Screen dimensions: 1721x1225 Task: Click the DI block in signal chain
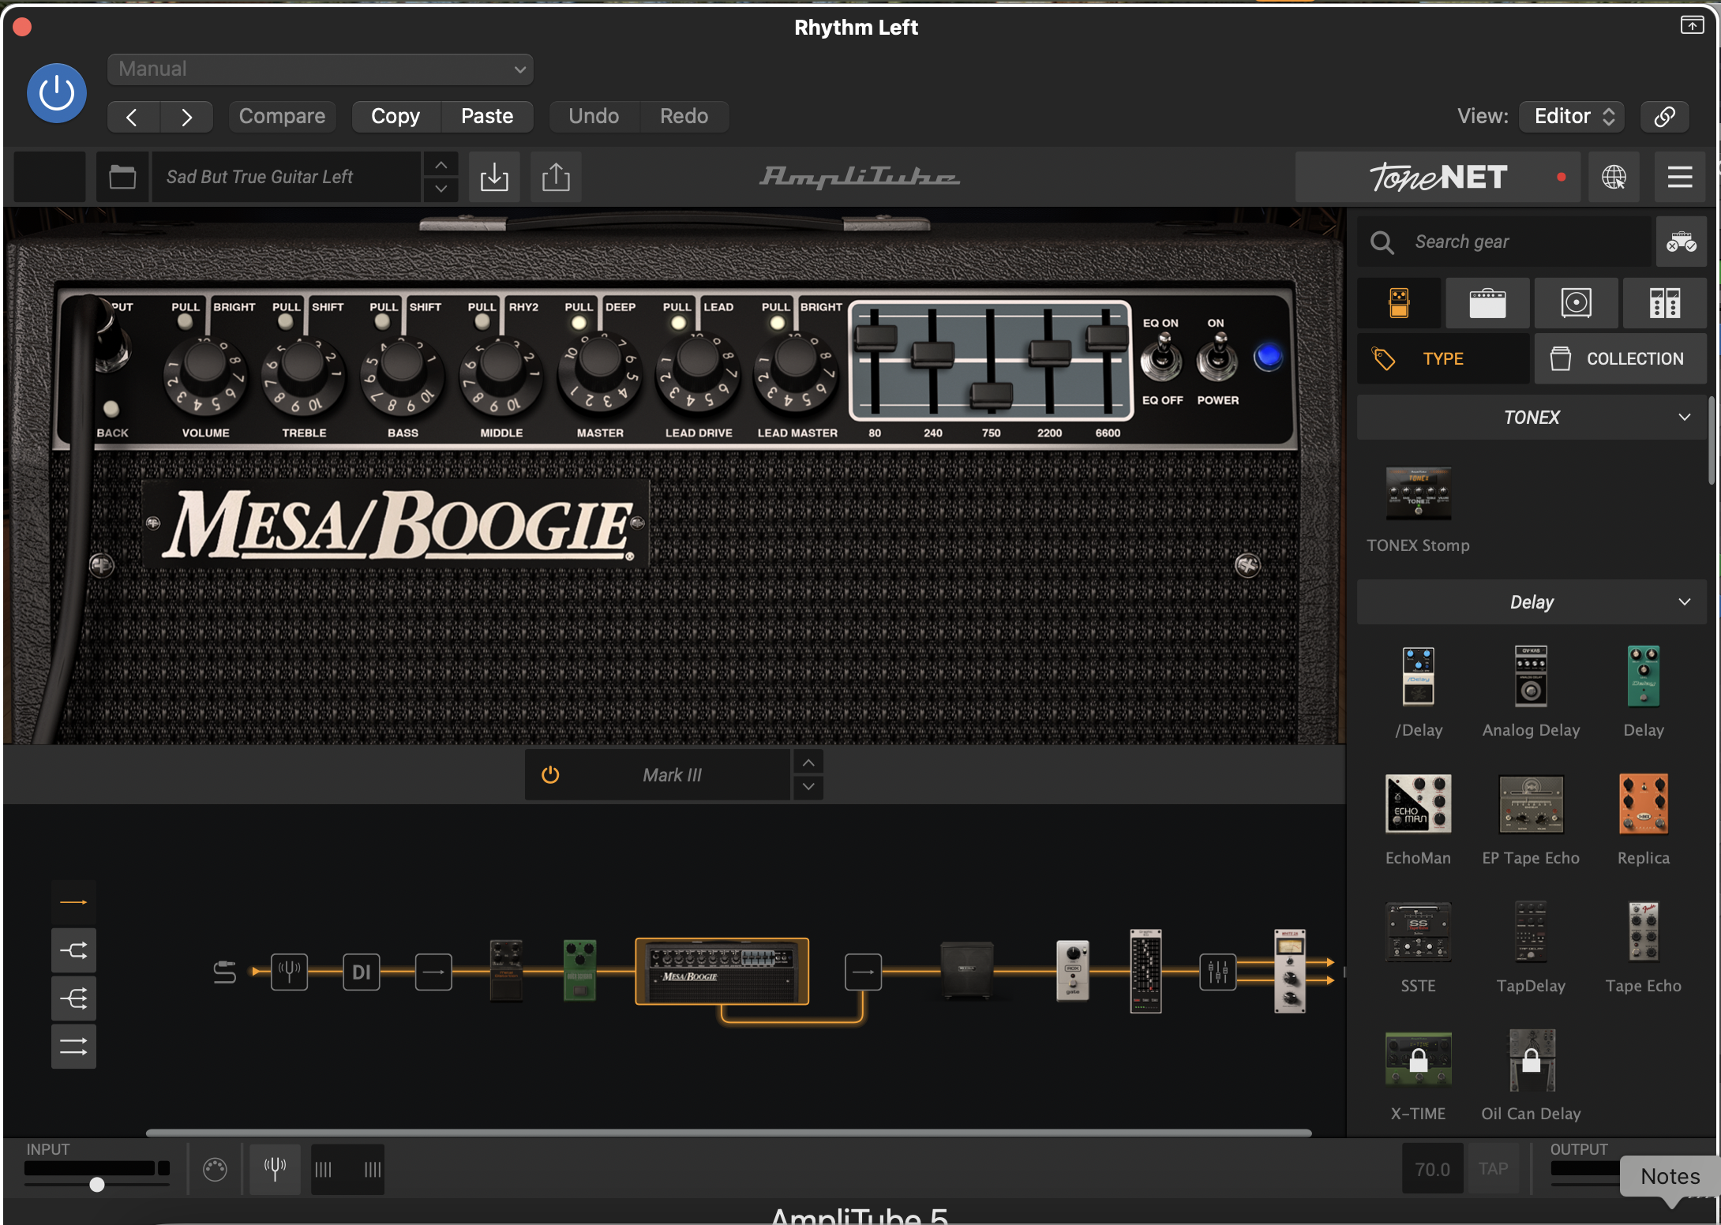[x=361, y=972]
